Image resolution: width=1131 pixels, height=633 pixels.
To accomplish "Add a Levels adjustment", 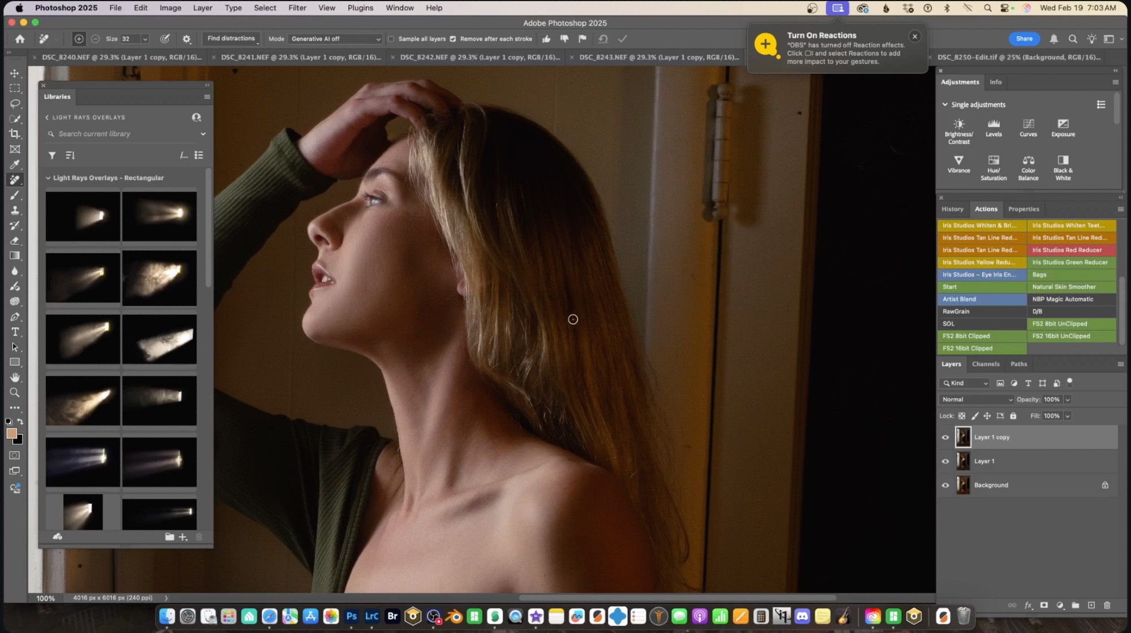I will pyautogui.click(x=994, y=128).
